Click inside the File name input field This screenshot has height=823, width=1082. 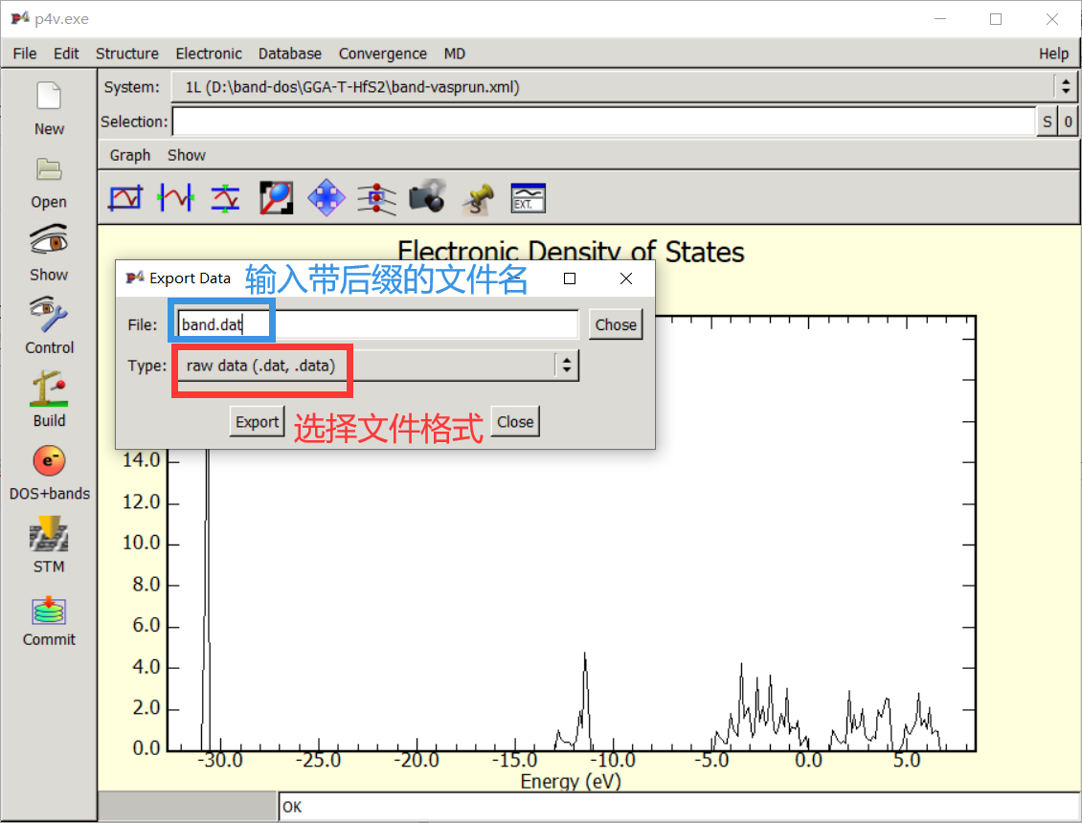coord(335,324)
